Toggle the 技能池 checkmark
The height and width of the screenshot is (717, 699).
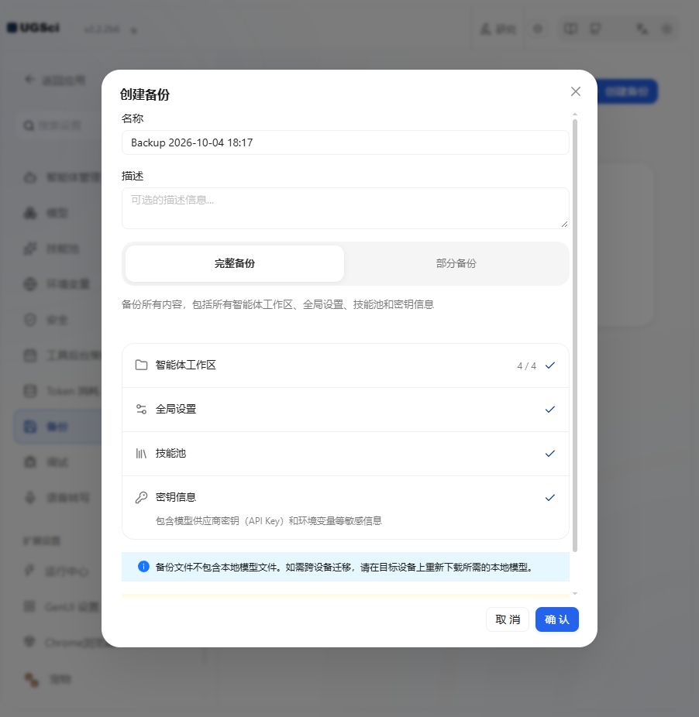coord(549,454)
